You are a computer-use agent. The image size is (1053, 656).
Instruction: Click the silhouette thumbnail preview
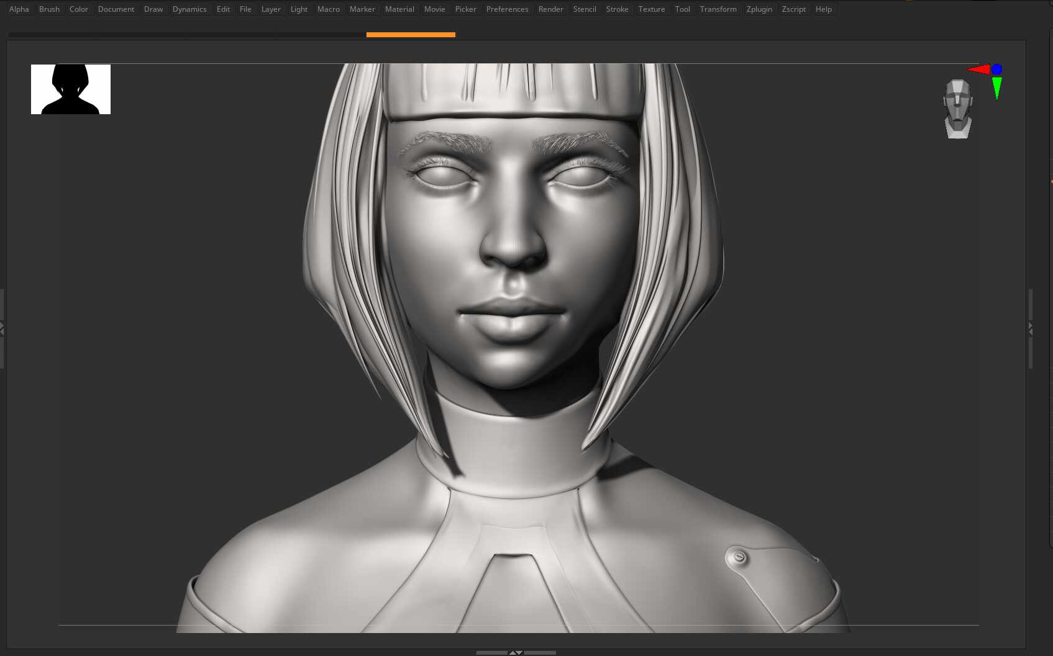pyautogui.click(x=71, y=89)
